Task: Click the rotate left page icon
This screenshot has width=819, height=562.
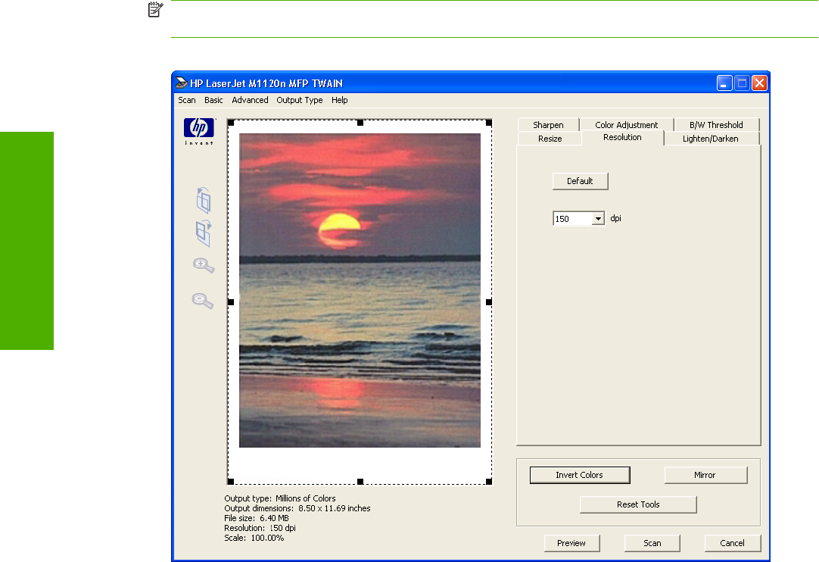Action: click(x=204, y=200)
